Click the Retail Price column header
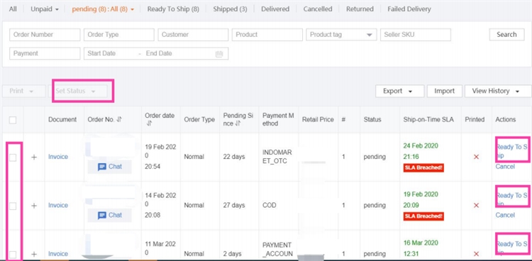The image size is (532, 261). click(x=318, y=119)
